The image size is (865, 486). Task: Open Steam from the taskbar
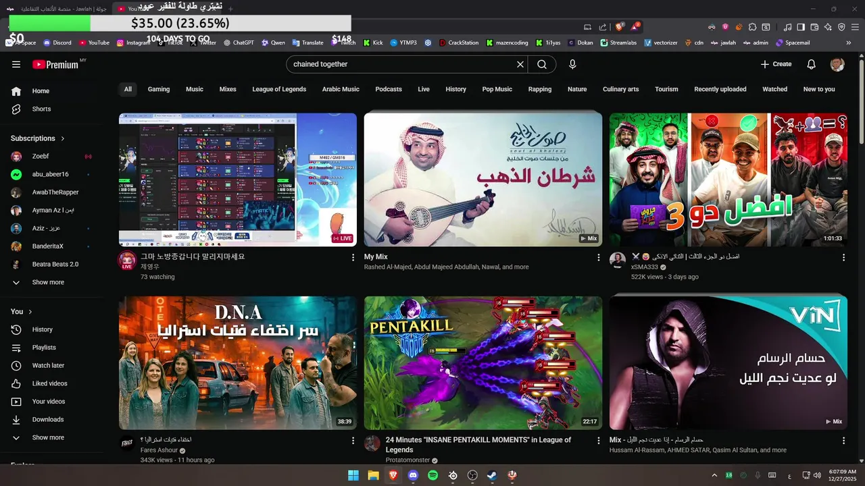[x=492, y=475]
